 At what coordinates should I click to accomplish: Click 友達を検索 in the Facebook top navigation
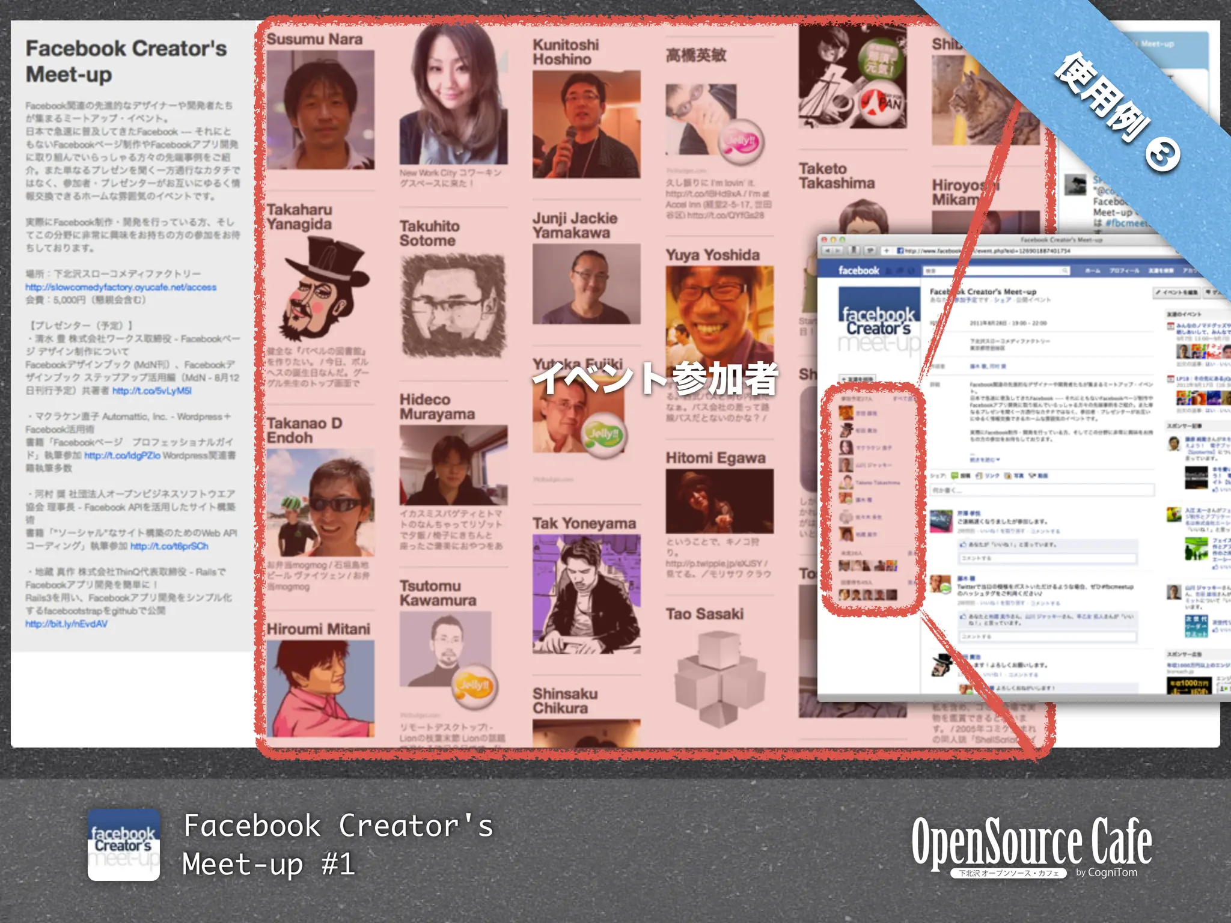[x=1161, y=271]
